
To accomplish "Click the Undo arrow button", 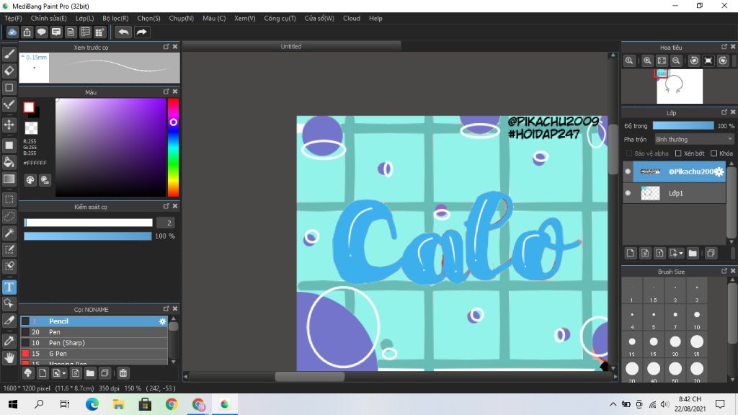I will [x=123, y=32].
